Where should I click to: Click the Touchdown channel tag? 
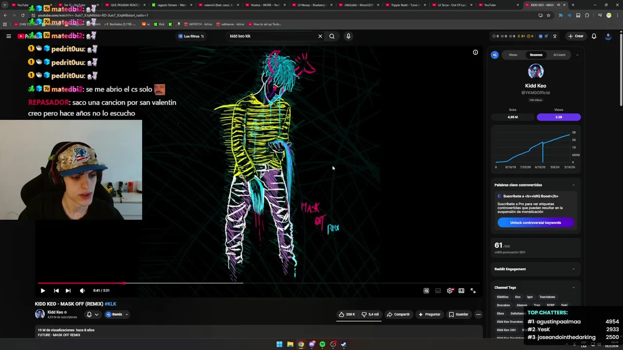tap(547, 297)
